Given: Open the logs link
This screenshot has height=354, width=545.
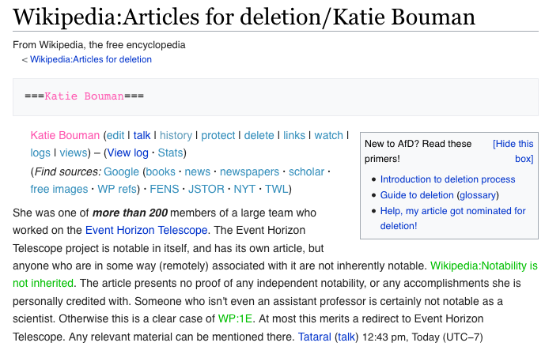Looking at the screenshot, I should [x=40, y=153].
